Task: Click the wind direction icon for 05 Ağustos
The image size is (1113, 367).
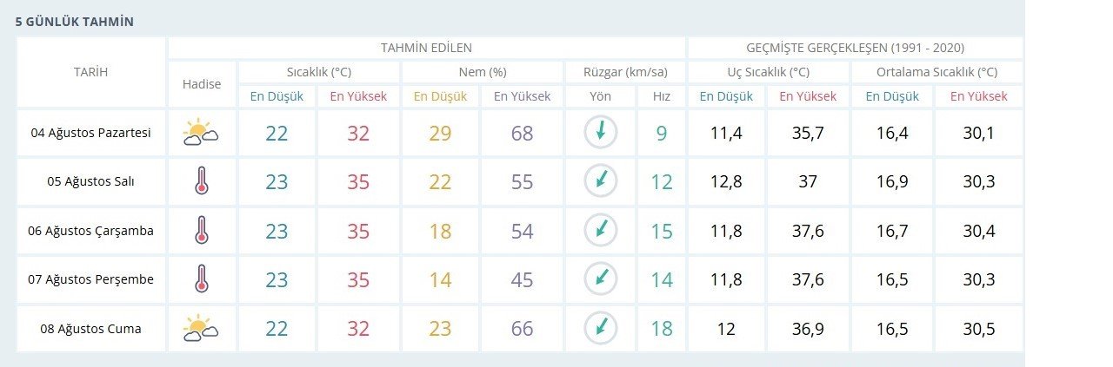Action: point(600,180)
